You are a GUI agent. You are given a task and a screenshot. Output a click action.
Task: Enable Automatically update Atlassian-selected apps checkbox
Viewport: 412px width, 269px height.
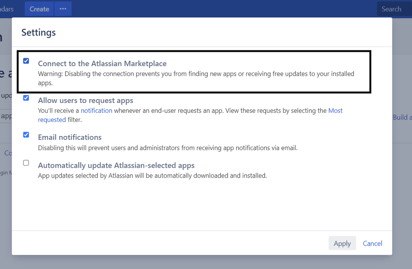[x=26, y=163]
